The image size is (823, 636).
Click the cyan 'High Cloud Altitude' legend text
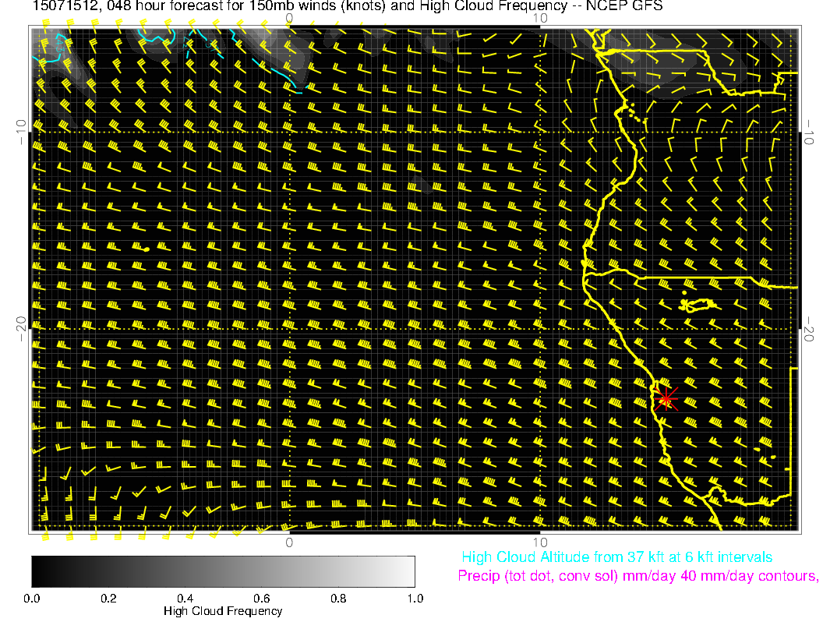click(616, 557)
